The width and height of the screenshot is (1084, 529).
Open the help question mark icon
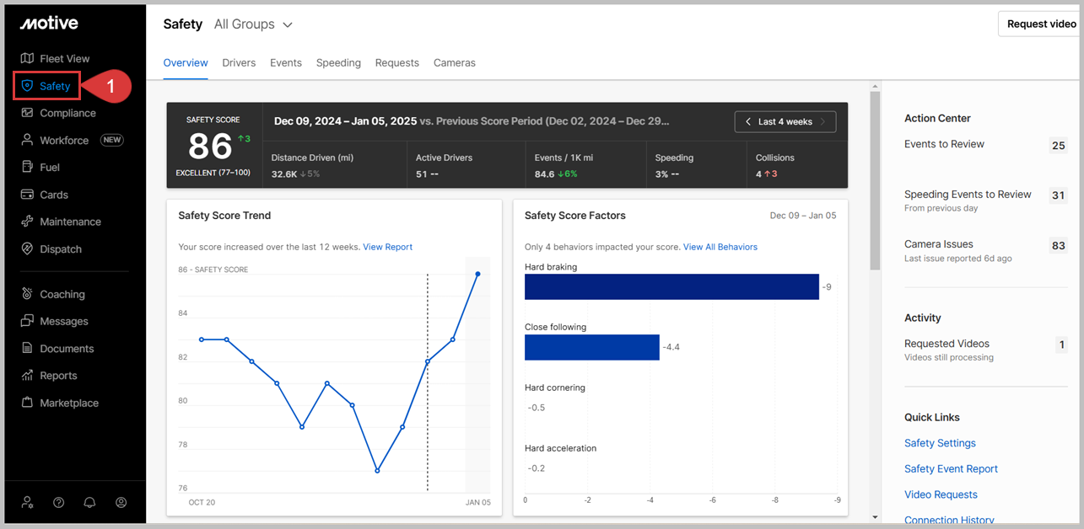pos(58,503)
